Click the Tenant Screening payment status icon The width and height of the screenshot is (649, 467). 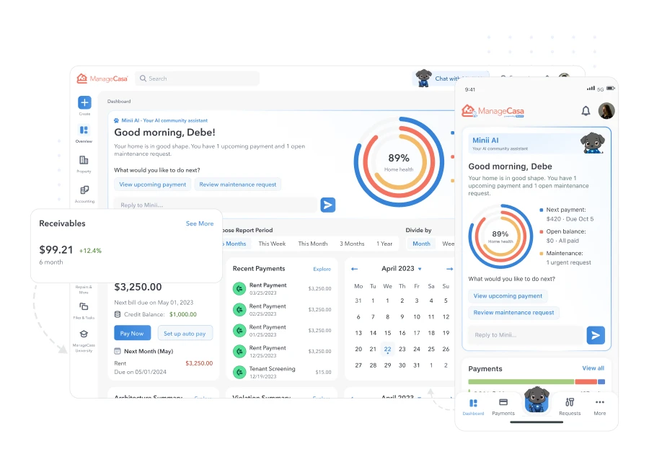[x=239, y=373]
